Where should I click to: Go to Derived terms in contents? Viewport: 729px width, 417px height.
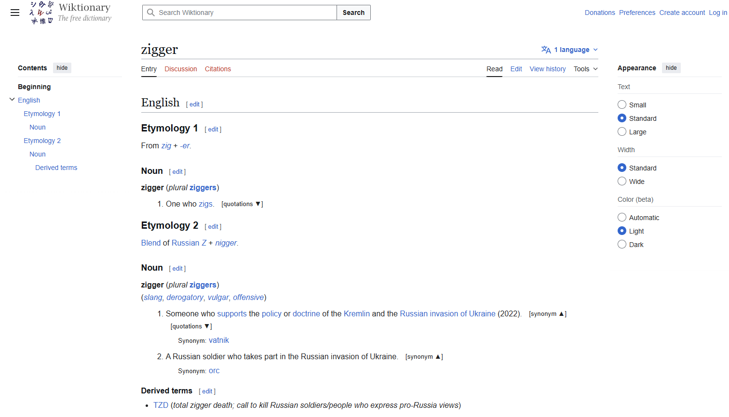(x=56, y=168)
